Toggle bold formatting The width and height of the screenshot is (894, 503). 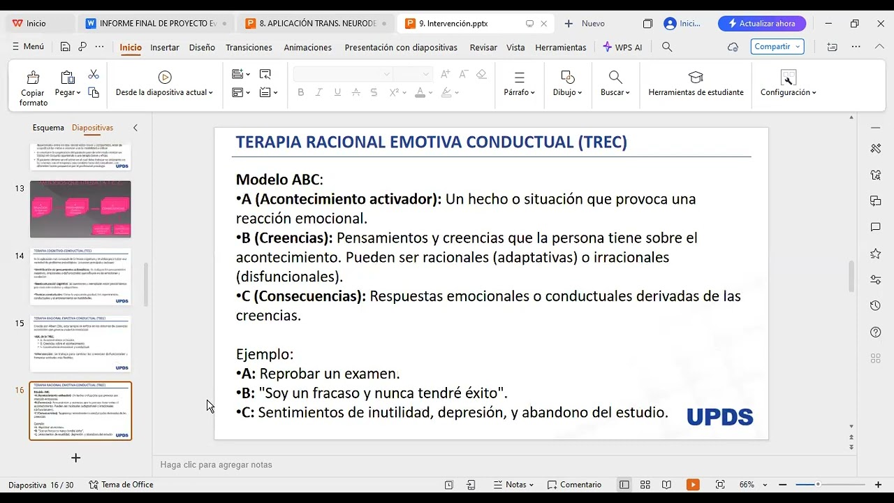301,92
